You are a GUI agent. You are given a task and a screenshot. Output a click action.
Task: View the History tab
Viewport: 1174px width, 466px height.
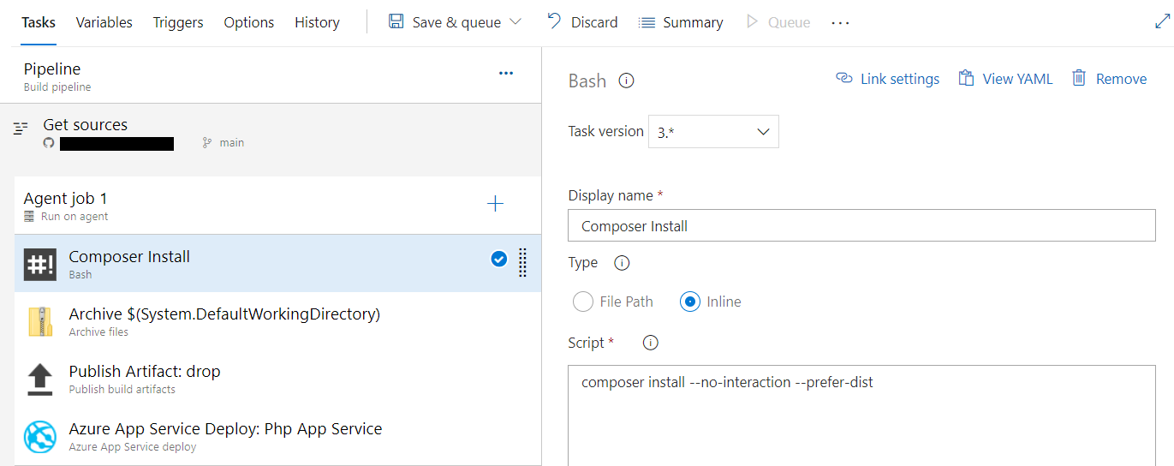point(317,22)
